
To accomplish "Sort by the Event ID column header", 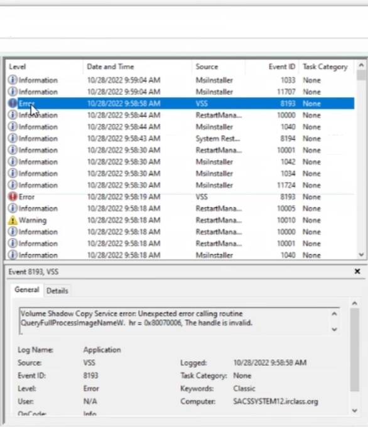I will (272, 67).
